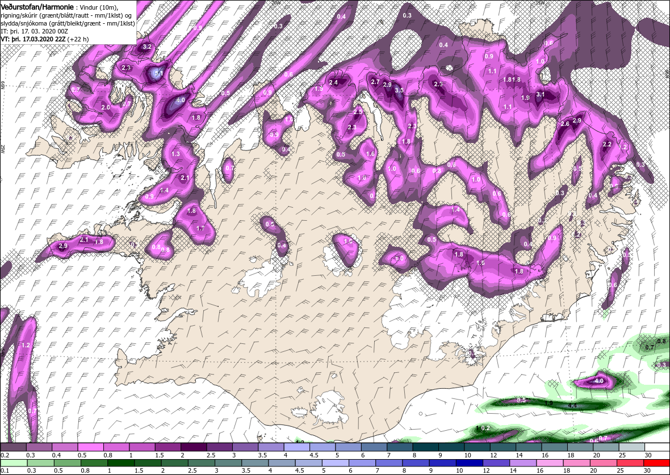This screenshot has height=475, width=670.
Task: Select snow legend swatch between 8 and 9
Action: point(425,447)
